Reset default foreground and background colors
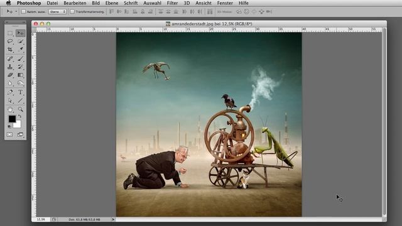The height and width of the screenshot is (226, 402). [x=9, y=126]
